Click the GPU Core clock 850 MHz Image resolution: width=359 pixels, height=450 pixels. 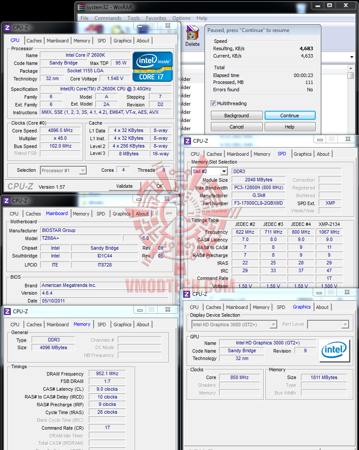point(239,377)
